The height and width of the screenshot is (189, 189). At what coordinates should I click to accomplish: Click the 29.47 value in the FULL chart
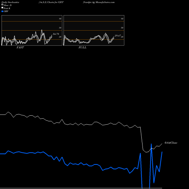point(118,36)
